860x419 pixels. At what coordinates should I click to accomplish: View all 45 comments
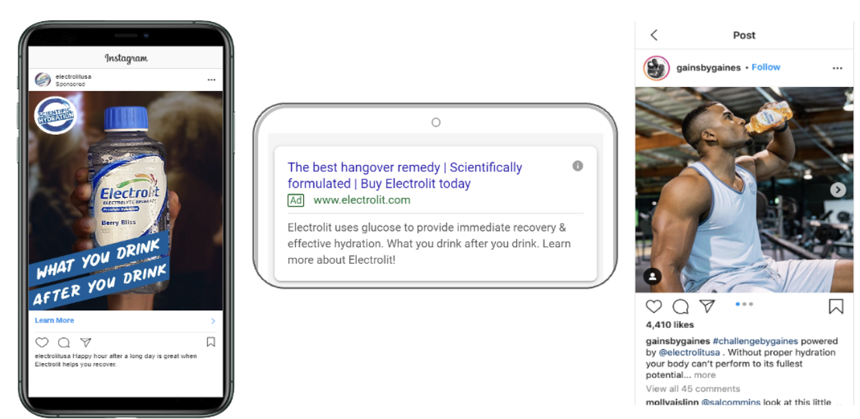pos(693,388)
